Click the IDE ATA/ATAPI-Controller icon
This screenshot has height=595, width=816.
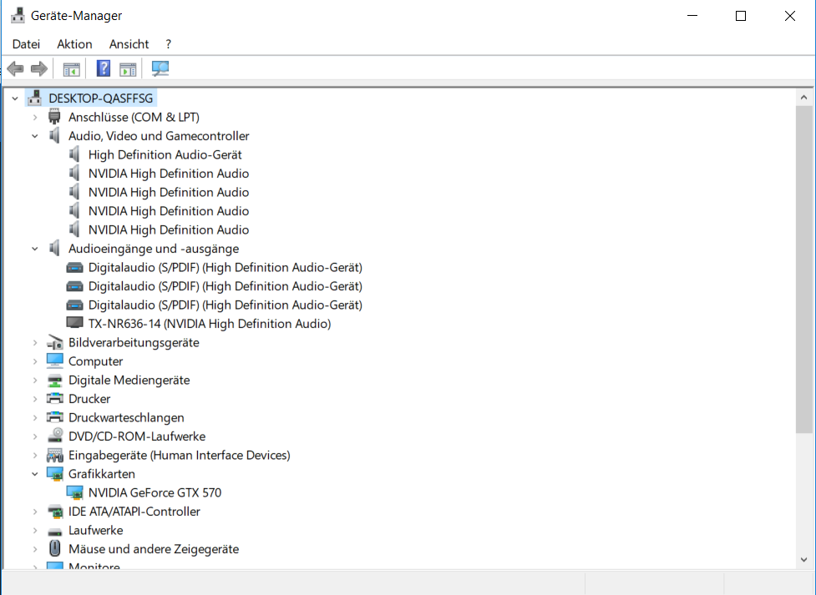pos(54,512)
